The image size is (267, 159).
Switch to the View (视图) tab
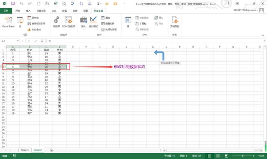(86, 11)
